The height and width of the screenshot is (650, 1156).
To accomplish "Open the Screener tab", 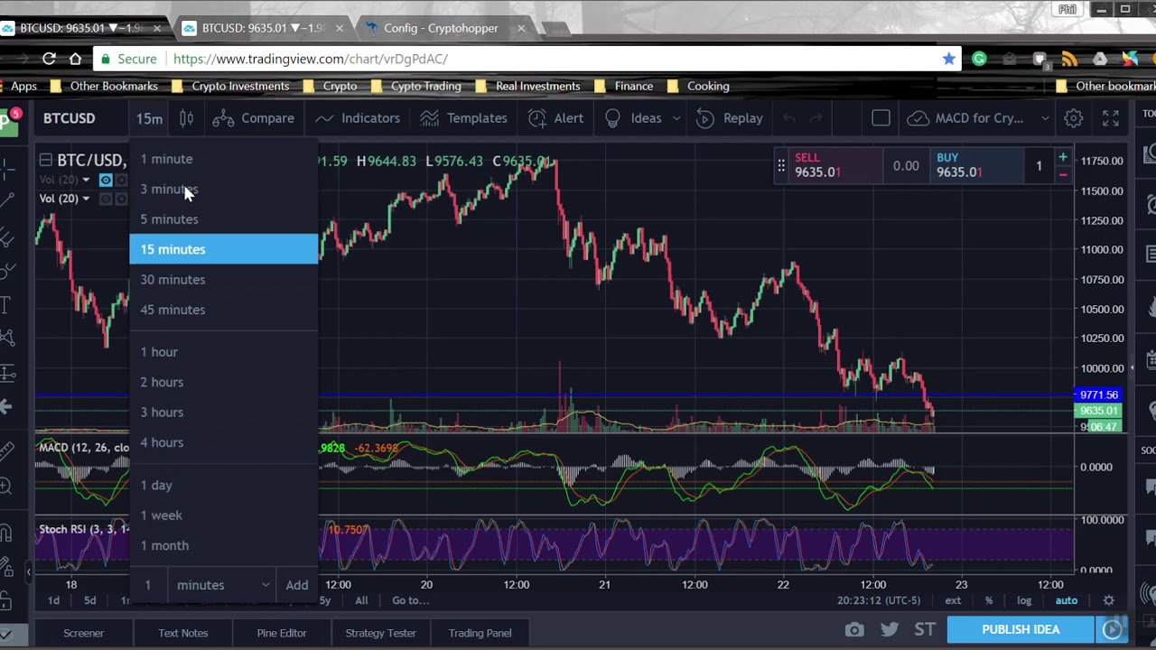I will tap(84, 633).
